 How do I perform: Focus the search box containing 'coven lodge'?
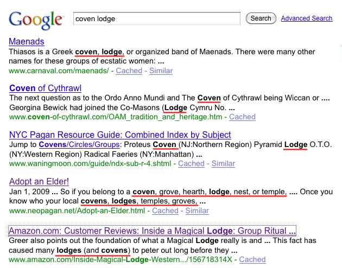coord(156,18)
